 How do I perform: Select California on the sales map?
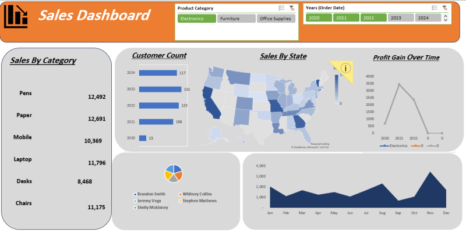pyautogui.click(x=211, y=103)
